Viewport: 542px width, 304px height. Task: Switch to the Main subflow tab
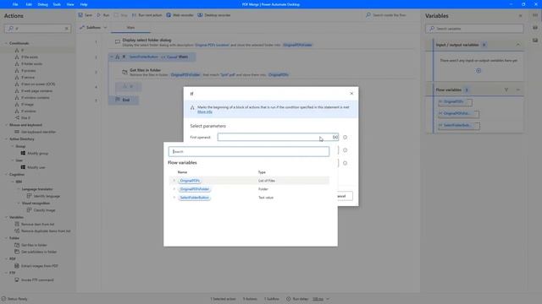[x=130, y=28]
